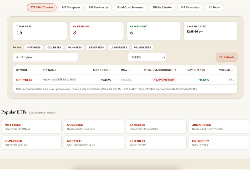The width and height of the screenshot is (250, 170).
Task: Select the JUNIORBEES popular chip
Action: tap(119, 48)
